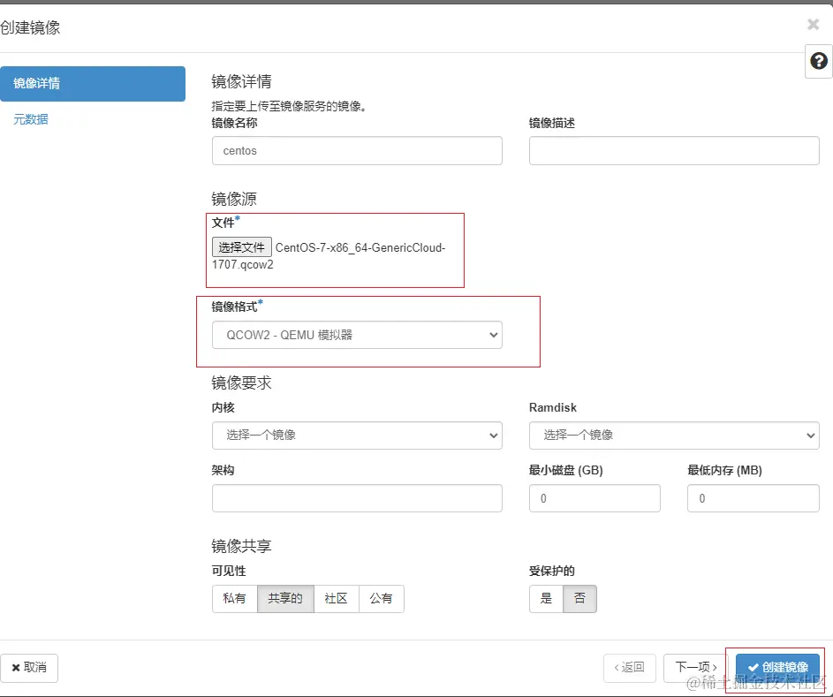Viewport: 833px width, 697px height.
Task: Set visibility to 共享的
Action: tap(286, 599)
